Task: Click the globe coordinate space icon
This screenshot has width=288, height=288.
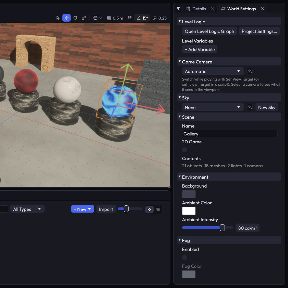Action: pos(95,18)
